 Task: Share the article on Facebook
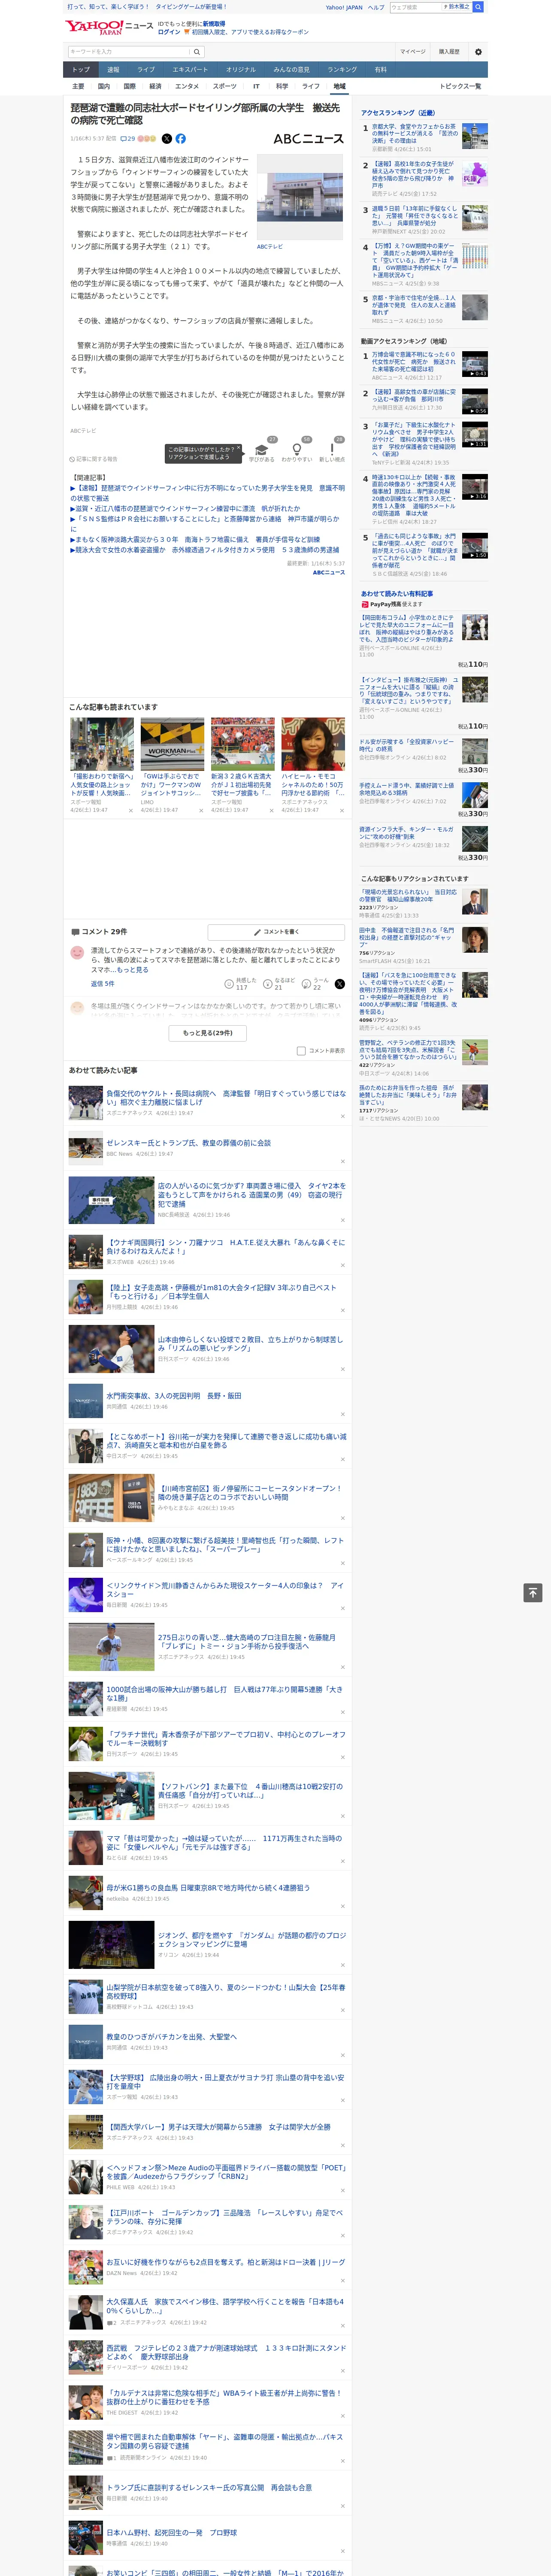[x=181, y=139]
